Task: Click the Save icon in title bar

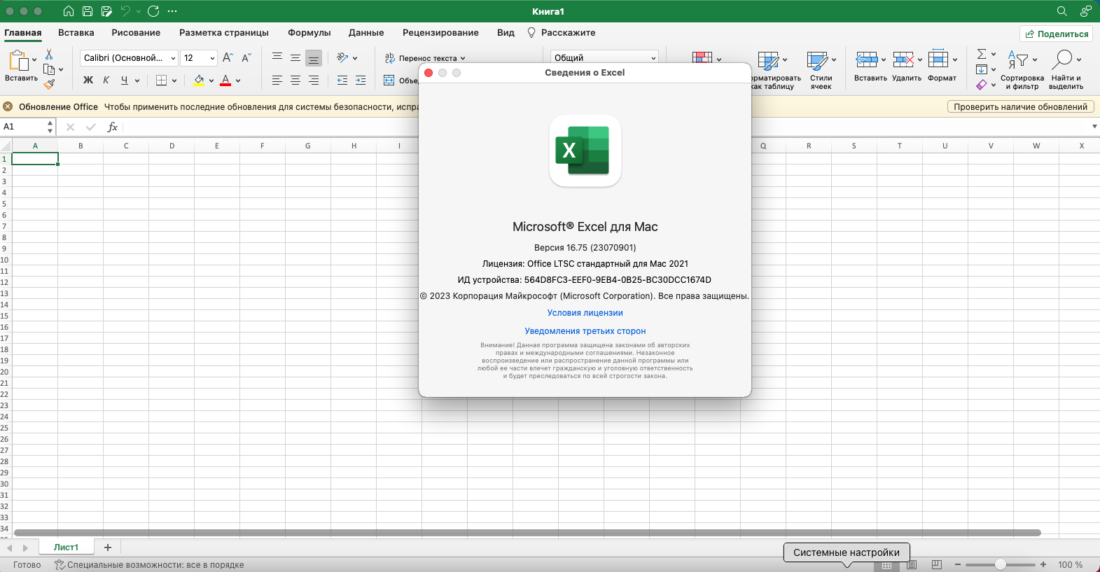Action: 88,11
